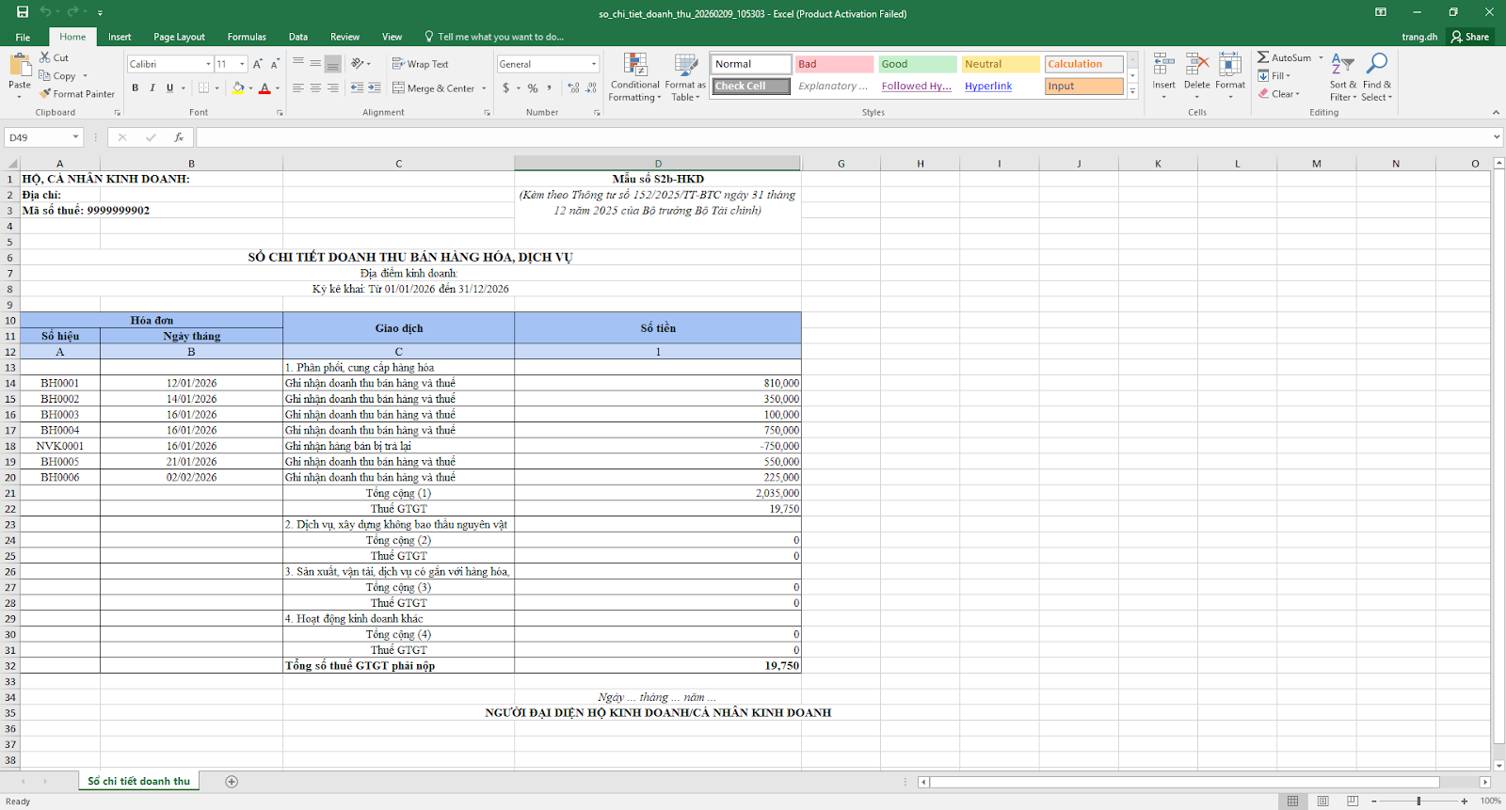The width and height of the screenshot is (1506, 810).
Task: Click the Increase Font Size icon
Action: click(258, 64)
